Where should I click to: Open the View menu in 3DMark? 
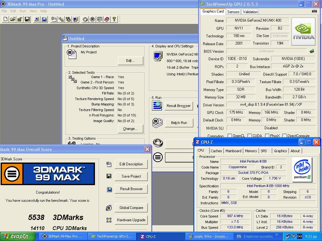click(33, 11)
